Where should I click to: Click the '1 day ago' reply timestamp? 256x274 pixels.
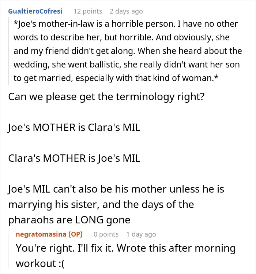click(x=141, y=234)
